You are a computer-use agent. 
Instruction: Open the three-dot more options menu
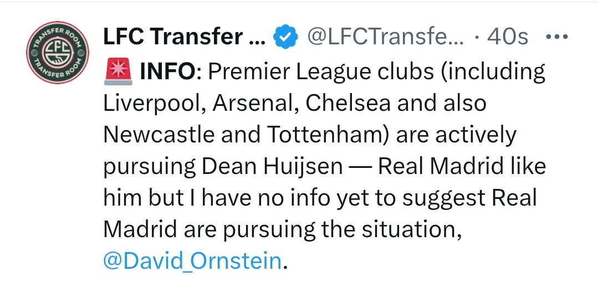[x=557, y=37]
